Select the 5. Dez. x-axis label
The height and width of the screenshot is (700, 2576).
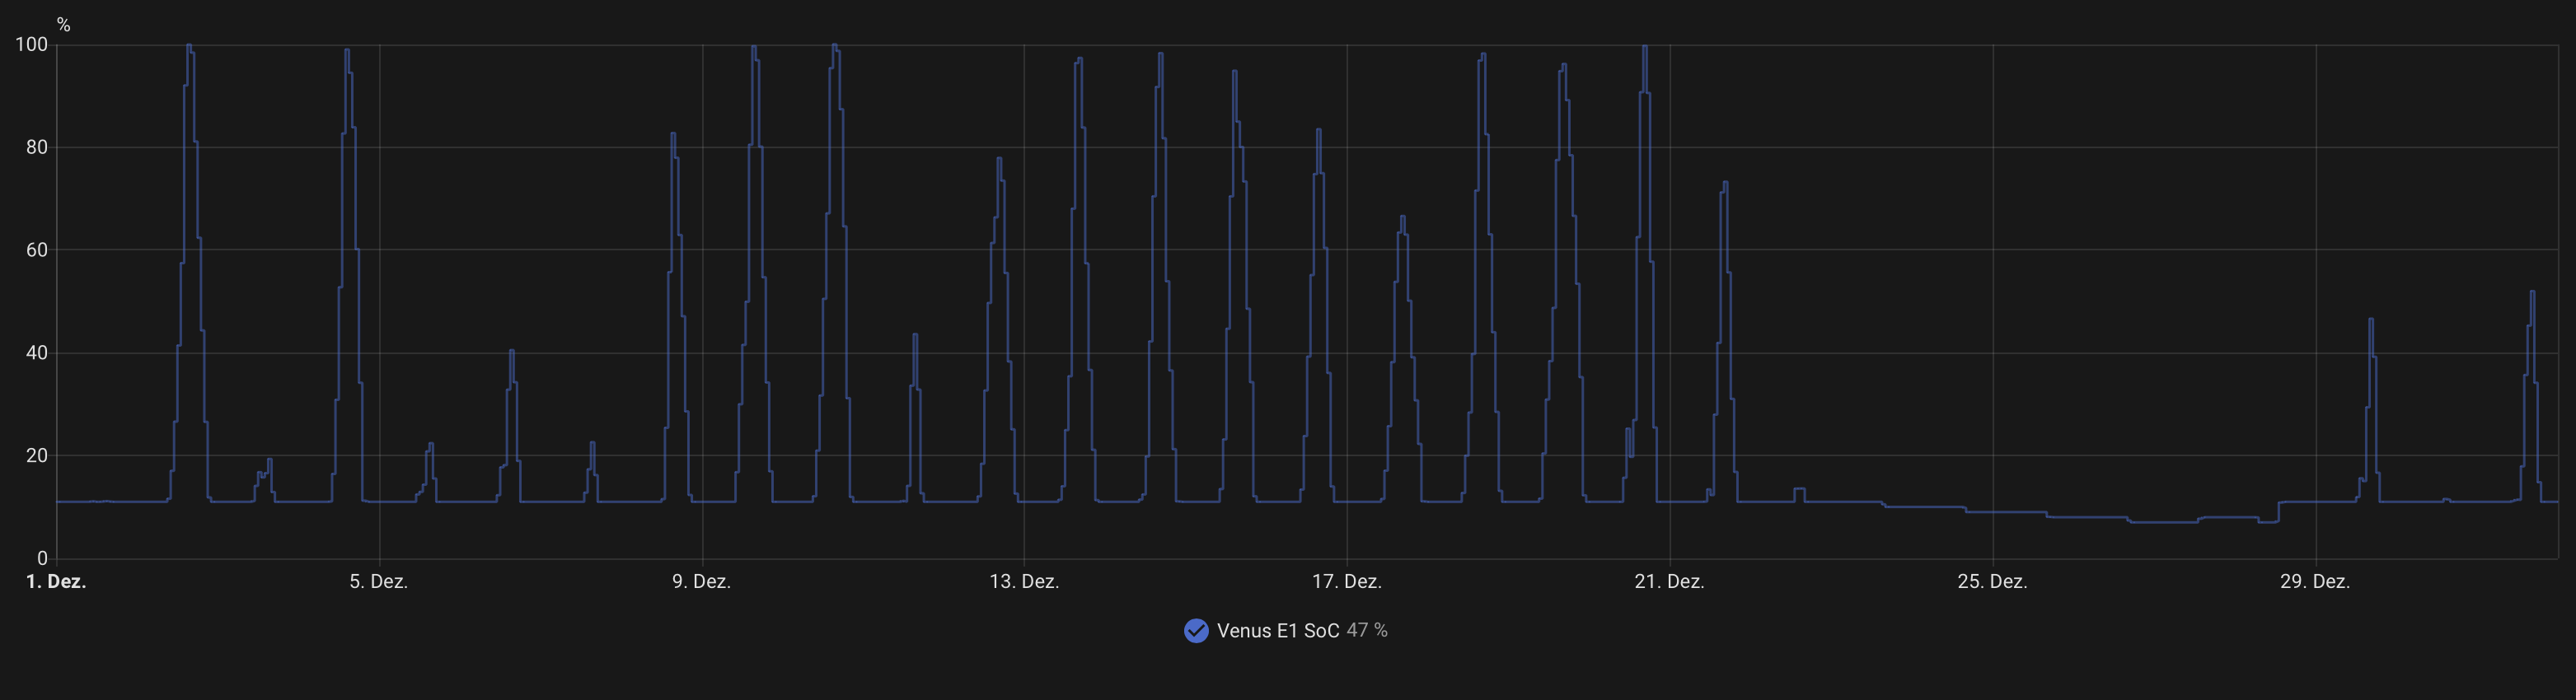(378, 582)
